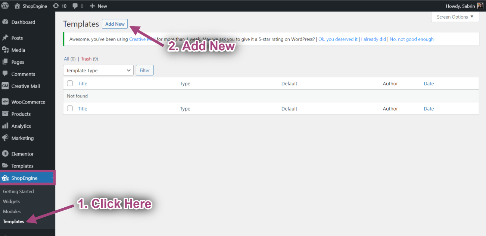Image resolution: width=486 pixels, height=236 pixels.
Task: Sort by Title in table footer
Action: point(82,109)
